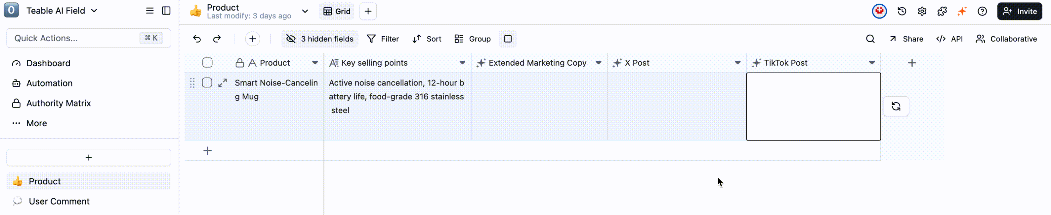Add a new record with circled plus

(253, 39)
